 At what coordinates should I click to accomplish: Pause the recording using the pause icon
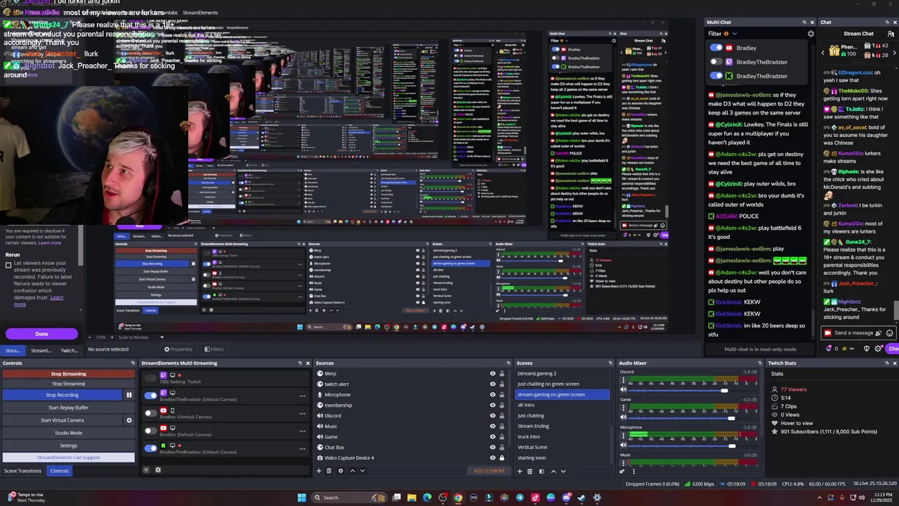click(x=129, y=395)
